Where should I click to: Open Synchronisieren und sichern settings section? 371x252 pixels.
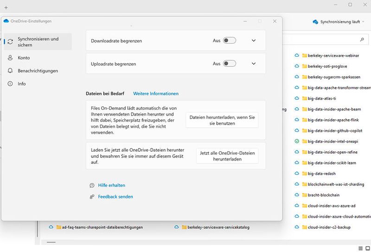pyautogui.click(x=38, y=42)
